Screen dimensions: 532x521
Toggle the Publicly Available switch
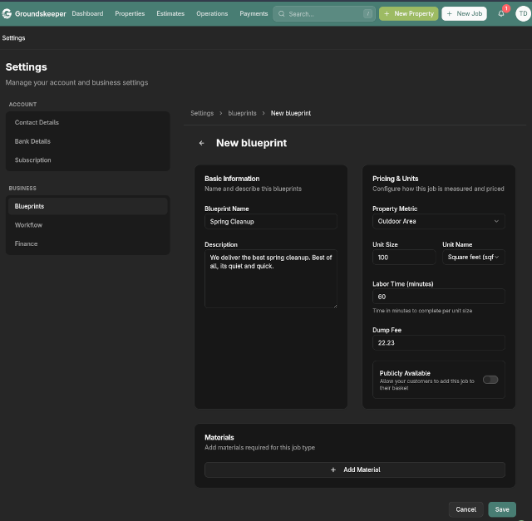coord(490,380)
